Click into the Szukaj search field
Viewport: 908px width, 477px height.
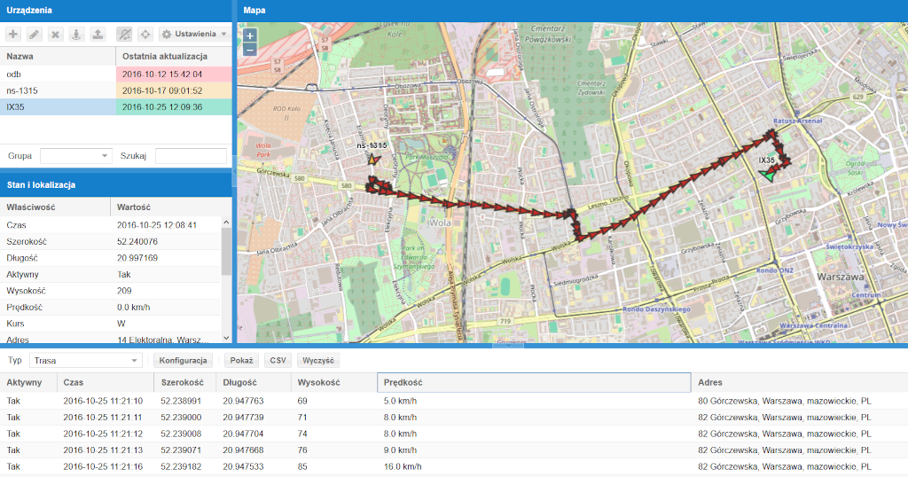(x=191, y=156)
